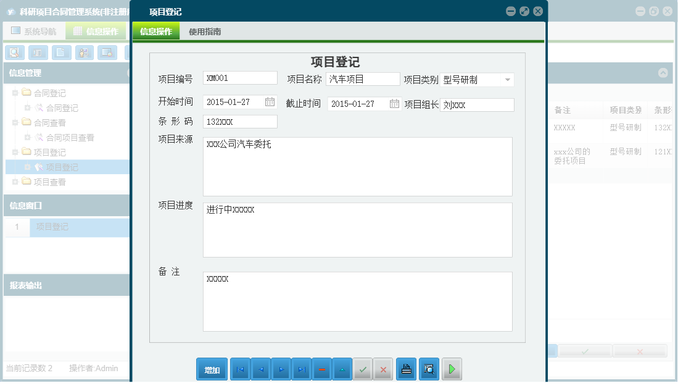Open the 项目类别 dropdown
678x386 pixels.
[507, 80]
